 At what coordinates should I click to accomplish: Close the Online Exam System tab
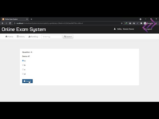coord(27,19)
